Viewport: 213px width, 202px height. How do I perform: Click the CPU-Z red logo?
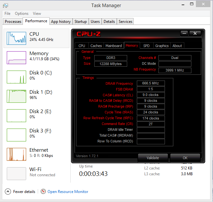(x=88, y=34)
